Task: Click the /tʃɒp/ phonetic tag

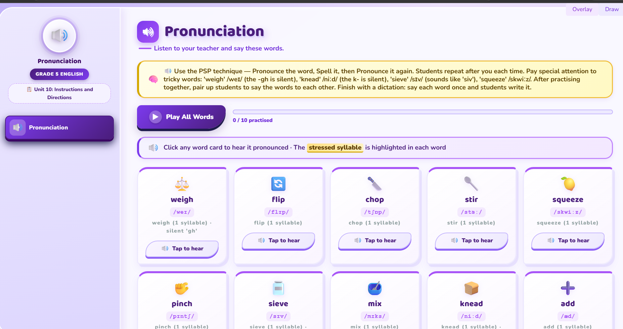Action: tap(375, 212)
